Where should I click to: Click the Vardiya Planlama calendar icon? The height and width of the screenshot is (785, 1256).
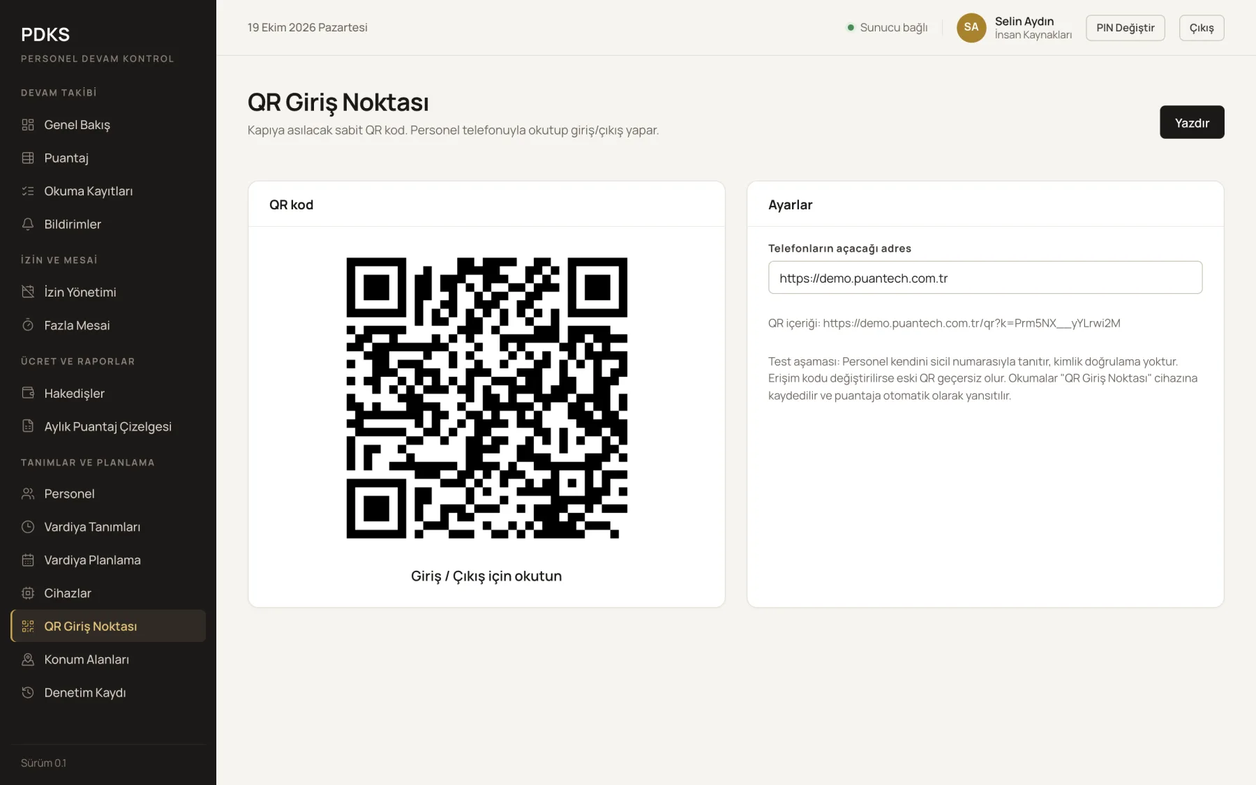click(x=28, y=560)
